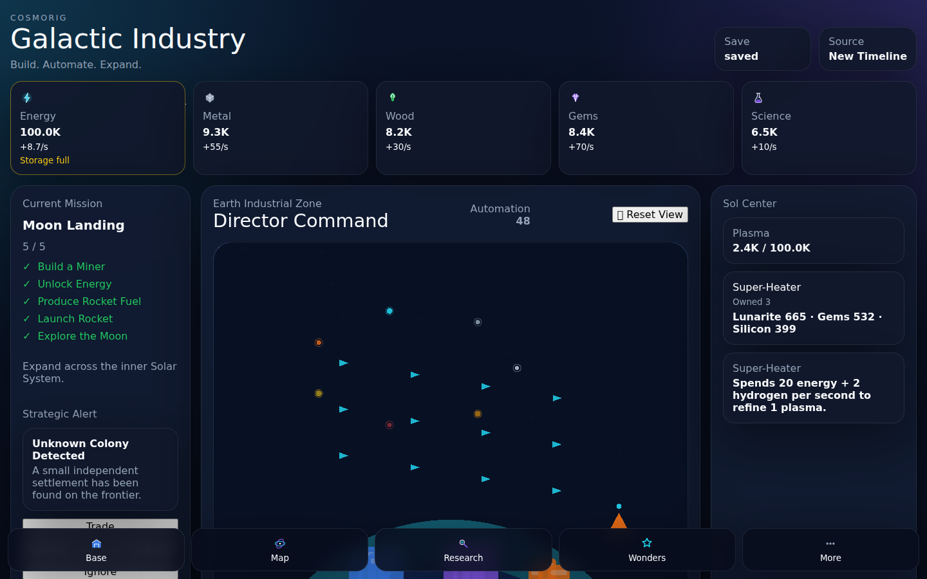Click the Wonders star icon
The width and height of the screenshot is (927, 579).
[647, 544]
